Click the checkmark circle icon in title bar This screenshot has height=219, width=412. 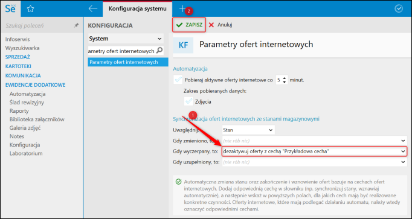399,8
